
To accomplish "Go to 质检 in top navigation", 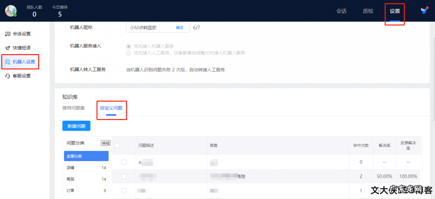I will point(368,11).
